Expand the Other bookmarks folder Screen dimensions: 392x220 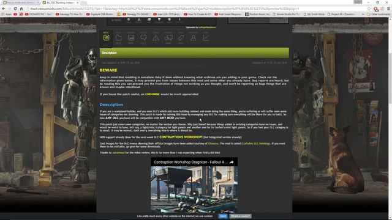point(379,14)
